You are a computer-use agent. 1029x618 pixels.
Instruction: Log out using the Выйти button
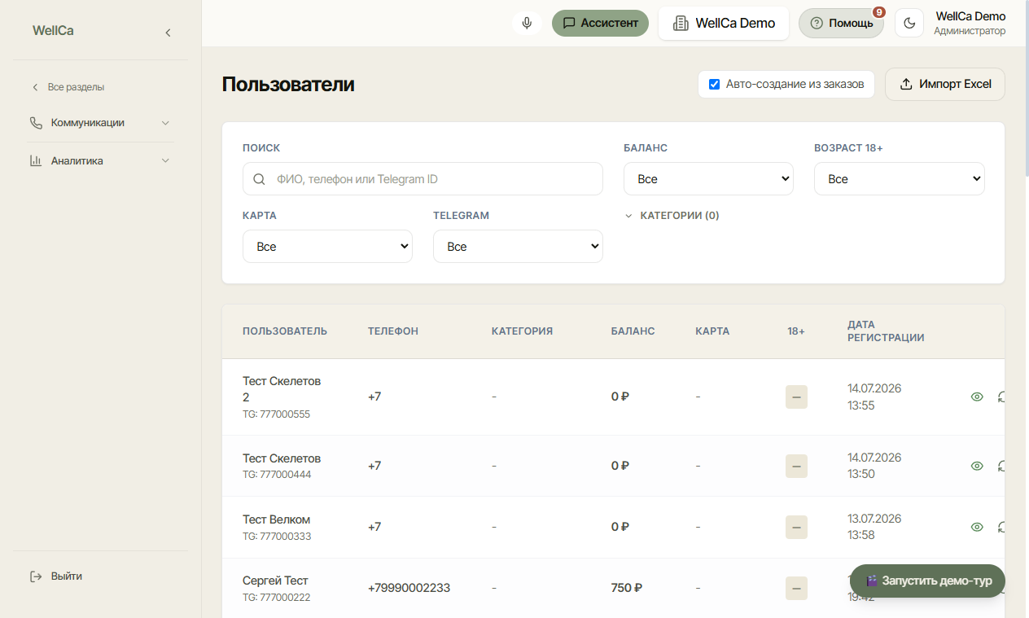point(57,576)
